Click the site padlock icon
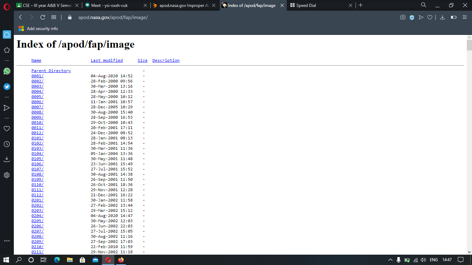472x265 pixels. click(70, 17)
